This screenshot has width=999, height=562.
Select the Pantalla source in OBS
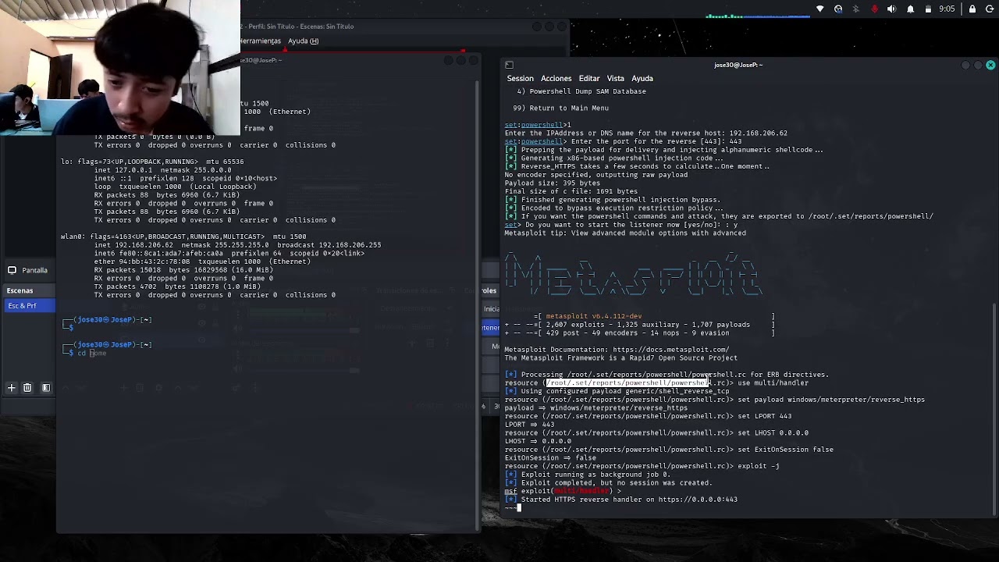28,270
